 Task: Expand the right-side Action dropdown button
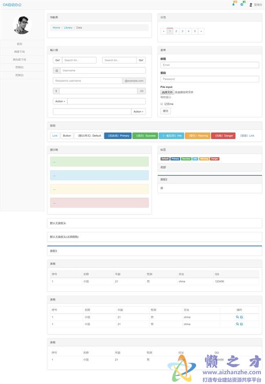click(138, 111)
